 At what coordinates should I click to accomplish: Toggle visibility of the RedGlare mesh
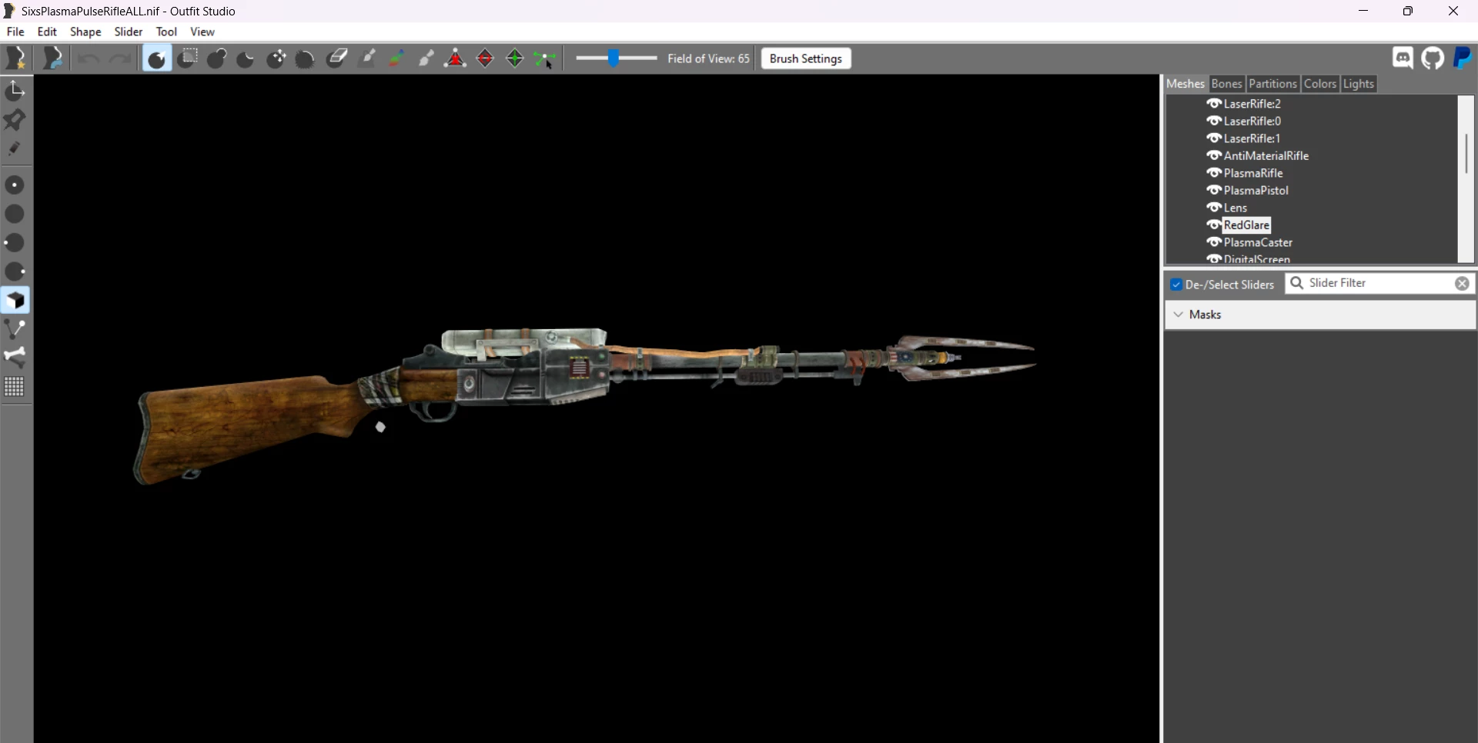click(1214, 225)
